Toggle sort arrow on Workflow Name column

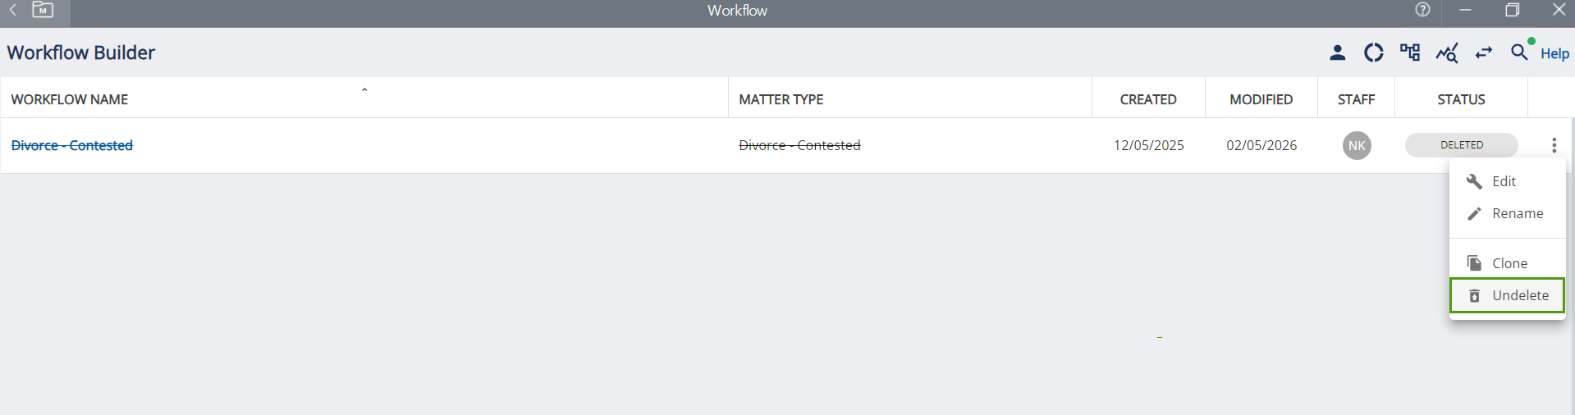click(x=364, y=90)
